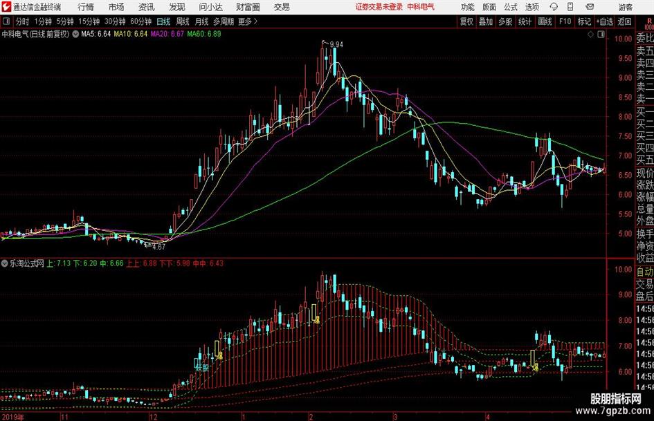Click the MA10: 6.64 indicator label
This screenshot has width=654, height=421.
[131, 34]
